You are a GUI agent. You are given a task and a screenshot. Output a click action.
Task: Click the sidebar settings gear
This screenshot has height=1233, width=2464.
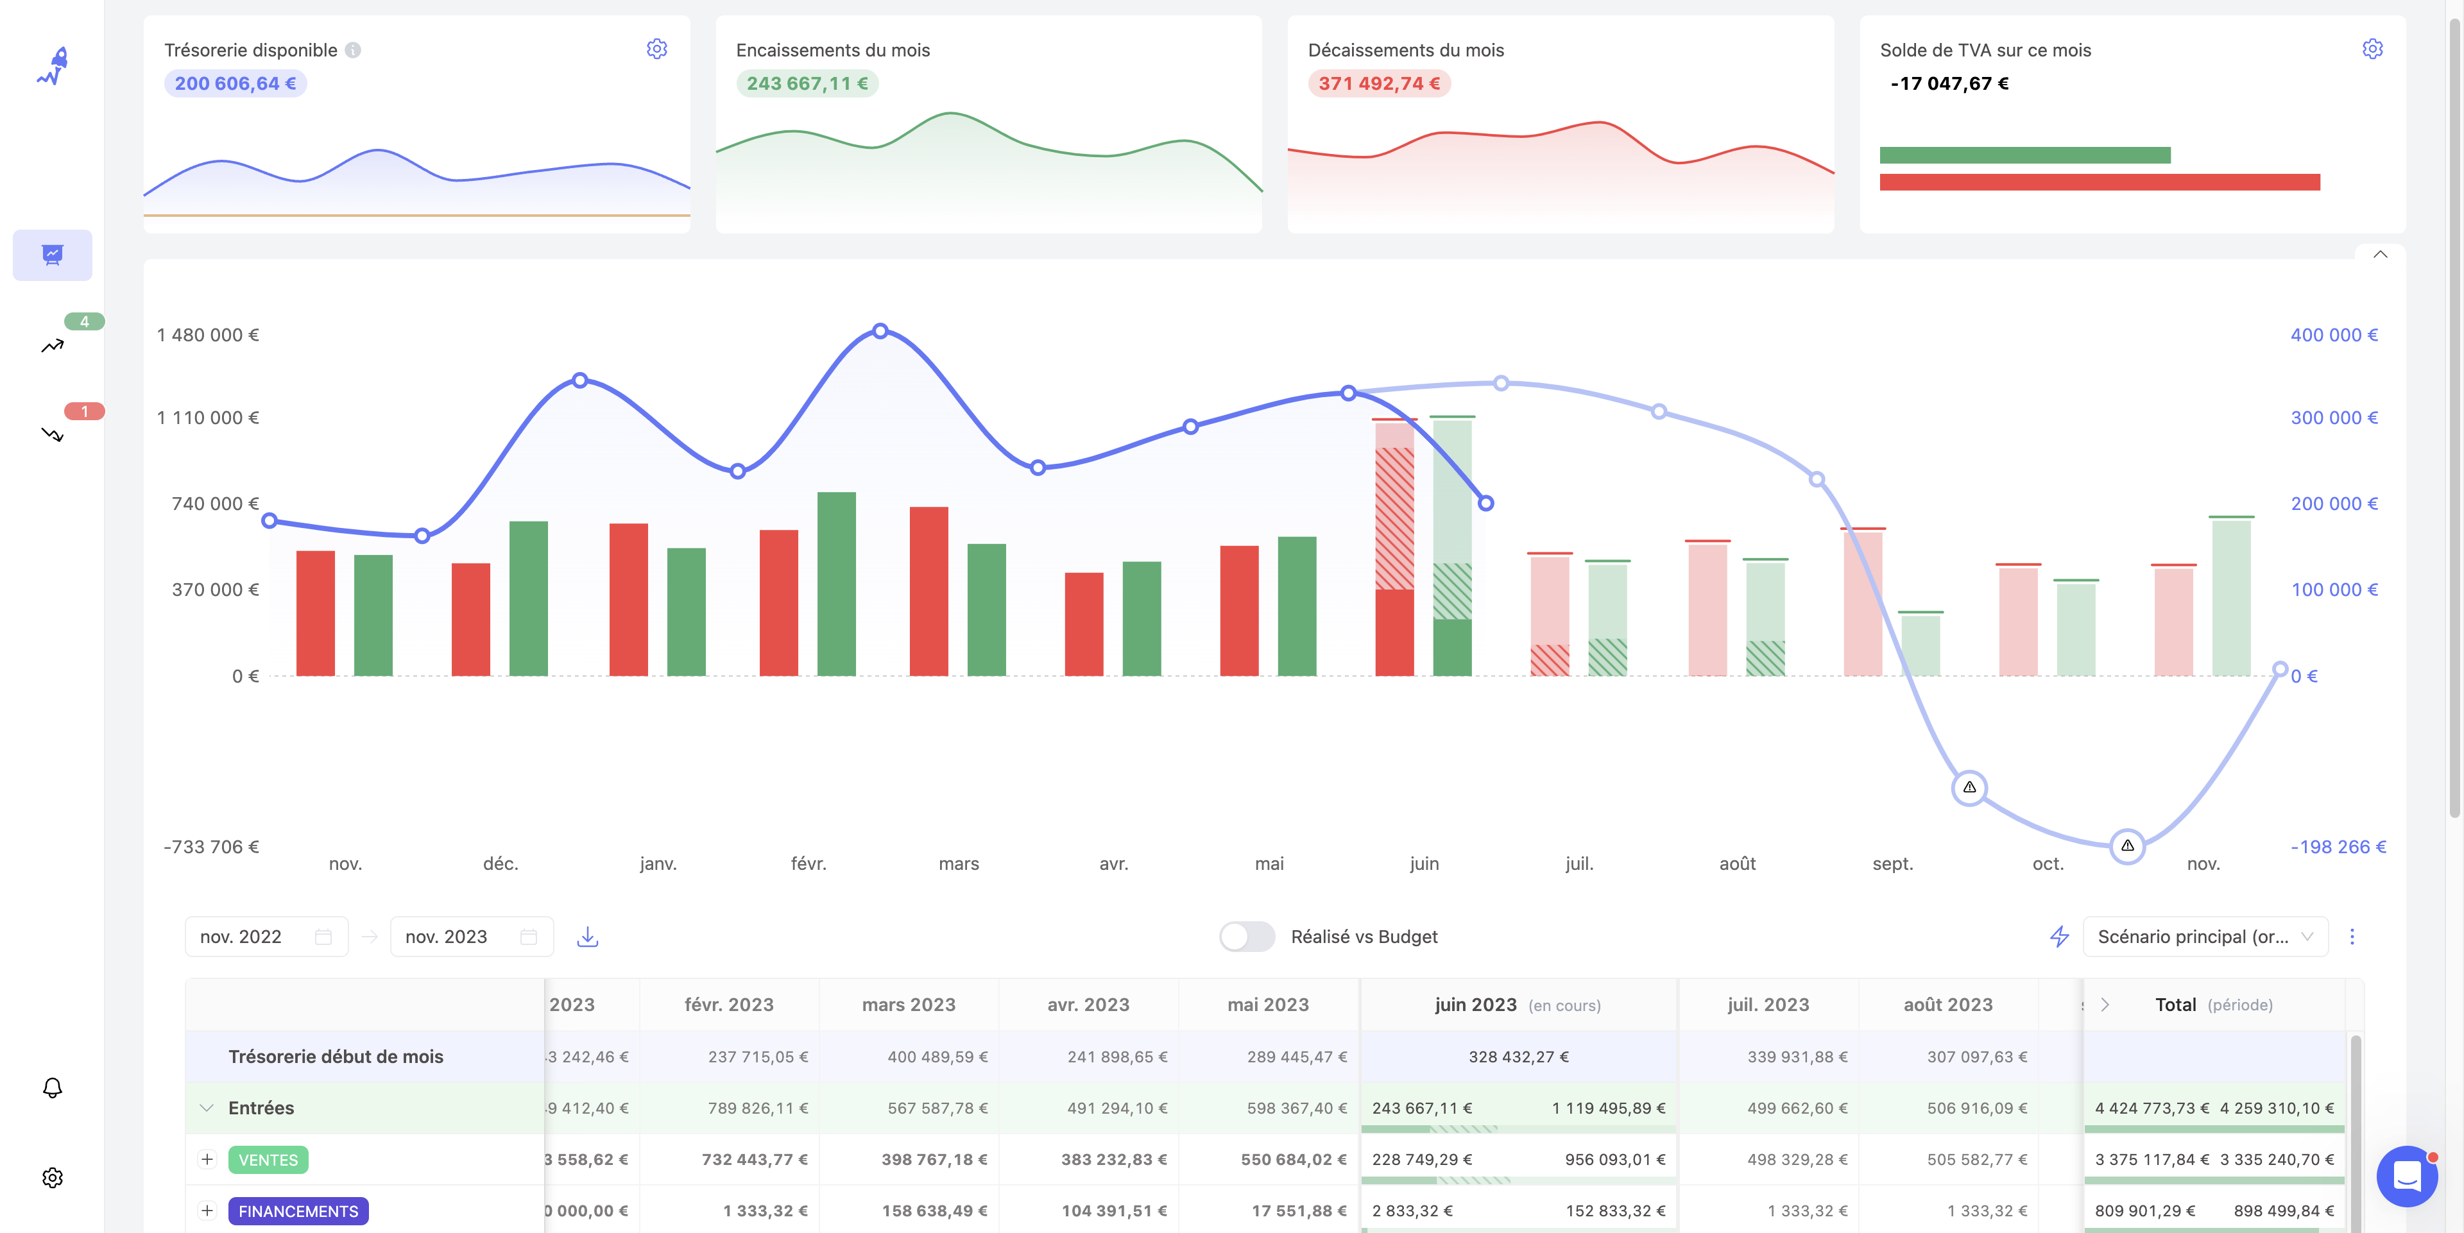(53, 1178)
